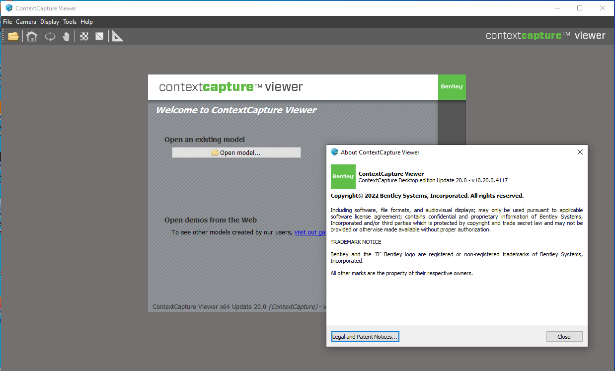The height and width of the screenshot is (371, 615).
Task: Click the Close button in About dialog
Action: point(564,337)
